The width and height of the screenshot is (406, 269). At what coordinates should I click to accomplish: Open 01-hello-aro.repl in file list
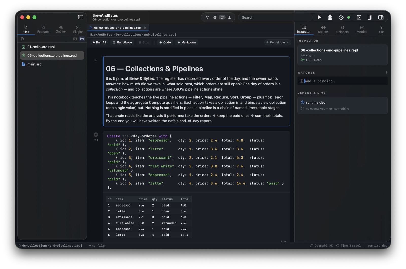(52, 47)
